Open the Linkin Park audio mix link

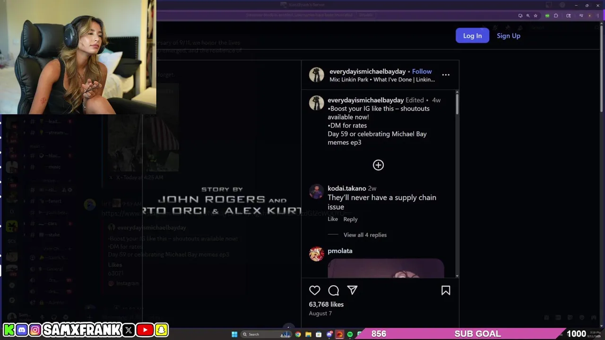(382, 79)
